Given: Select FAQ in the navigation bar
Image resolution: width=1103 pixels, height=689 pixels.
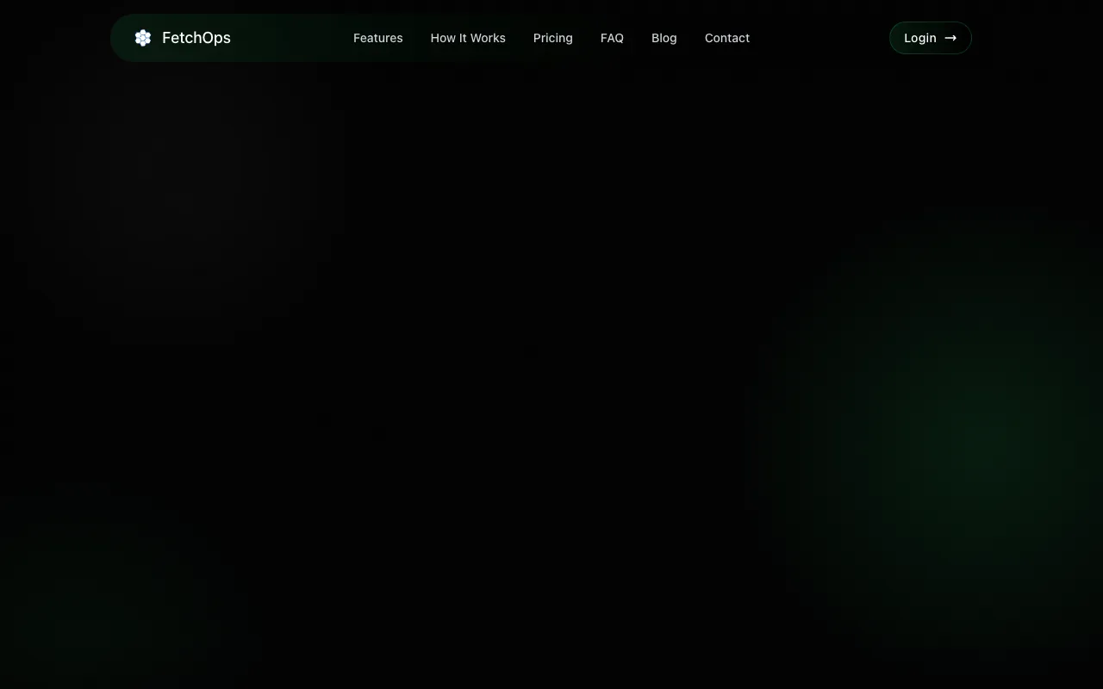Looking at the screenshot, I should [x=612, y=38].
